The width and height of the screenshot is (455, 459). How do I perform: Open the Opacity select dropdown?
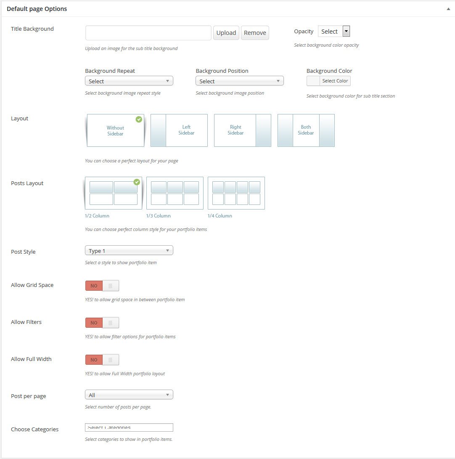334,32
